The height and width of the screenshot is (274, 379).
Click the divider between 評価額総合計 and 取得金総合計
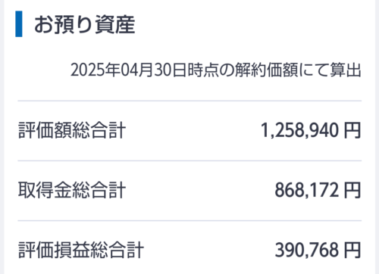click(189, 160)
